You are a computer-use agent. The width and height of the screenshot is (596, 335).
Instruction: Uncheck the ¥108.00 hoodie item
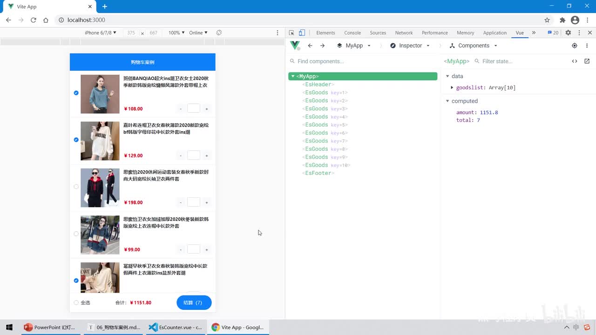coord(76,93)
